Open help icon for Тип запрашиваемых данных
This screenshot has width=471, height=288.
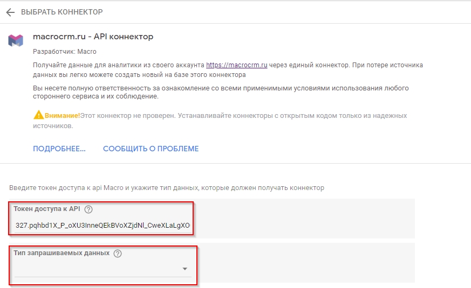tap(118, 254)
